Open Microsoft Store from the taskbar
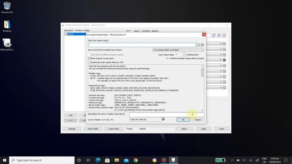This screenshot has height=164, width=292. [107, 160]
